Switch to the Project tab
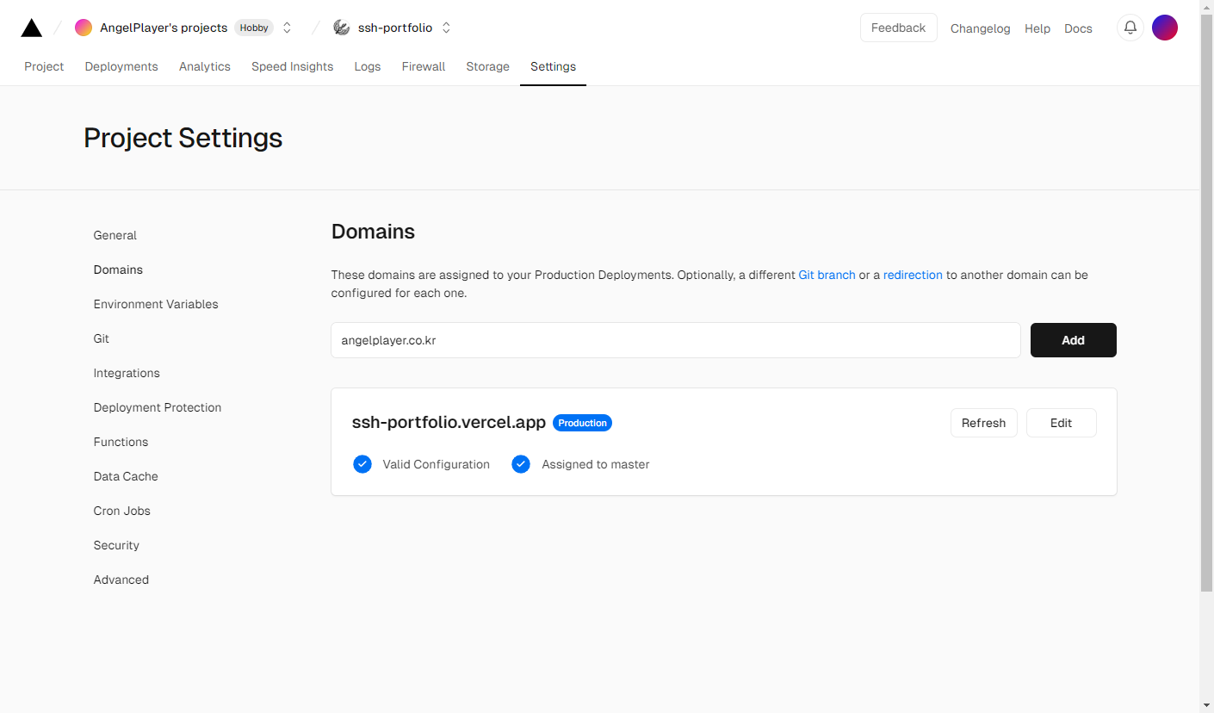Image resolution: width=1214 pixels, height=713 pixels. coord(44,66)
